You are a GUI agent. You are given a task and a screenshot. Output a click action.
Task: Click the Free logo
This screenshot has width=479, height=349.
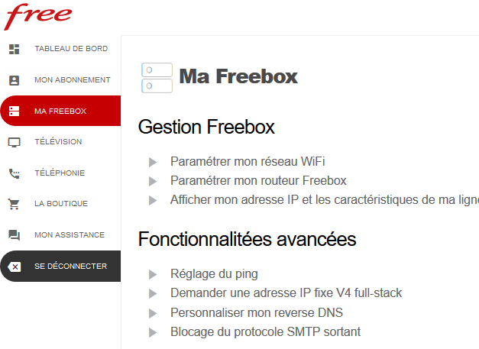point(38,15)
